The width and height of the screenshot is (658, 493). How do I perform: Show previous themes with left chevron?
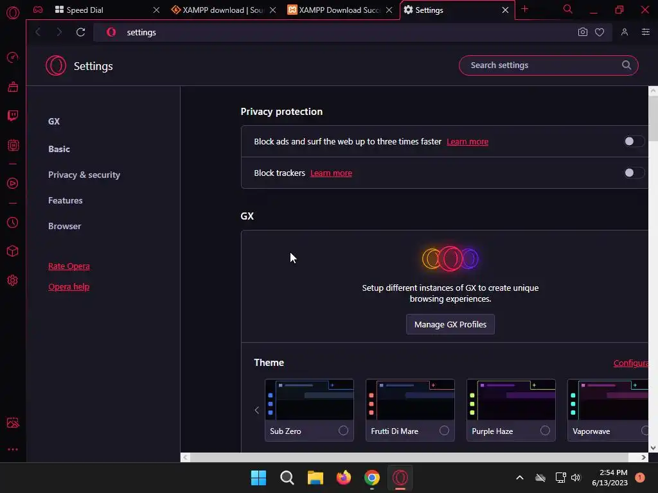[x=257, y=410]
